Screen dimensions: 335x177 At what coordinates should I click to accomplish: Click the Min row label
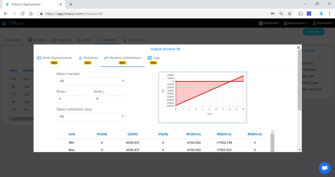pyautogui.click(x=72, y=143)
